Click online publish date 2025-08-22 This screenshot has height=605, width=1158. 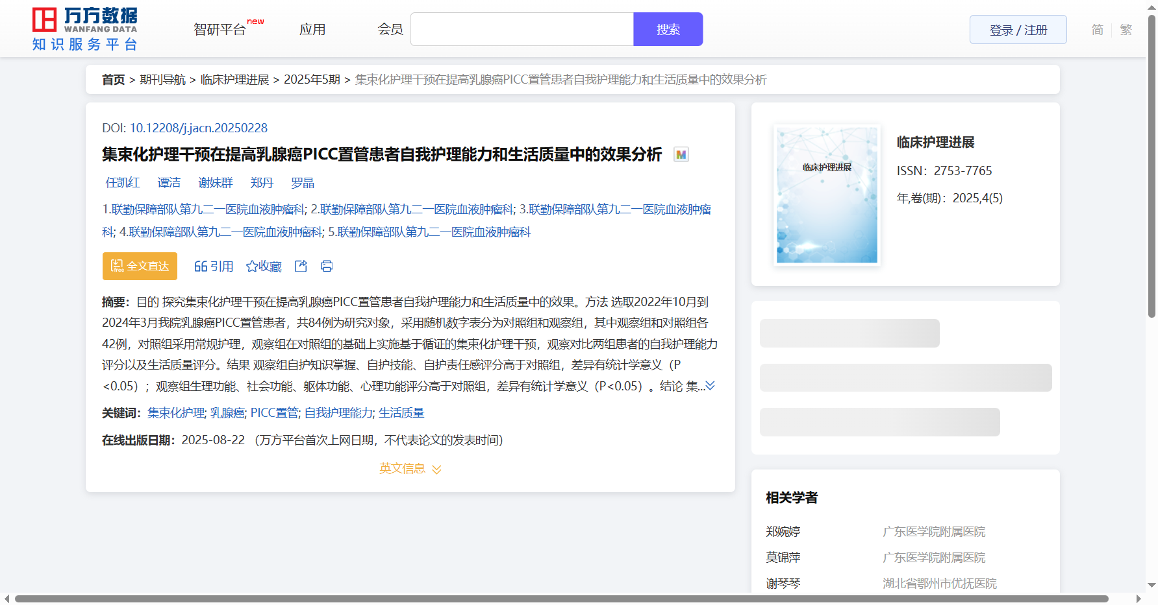[x=213, y=440]
